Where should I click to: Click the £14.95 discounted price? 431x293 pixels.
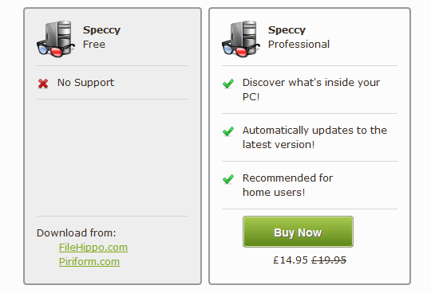coord(291,260)
